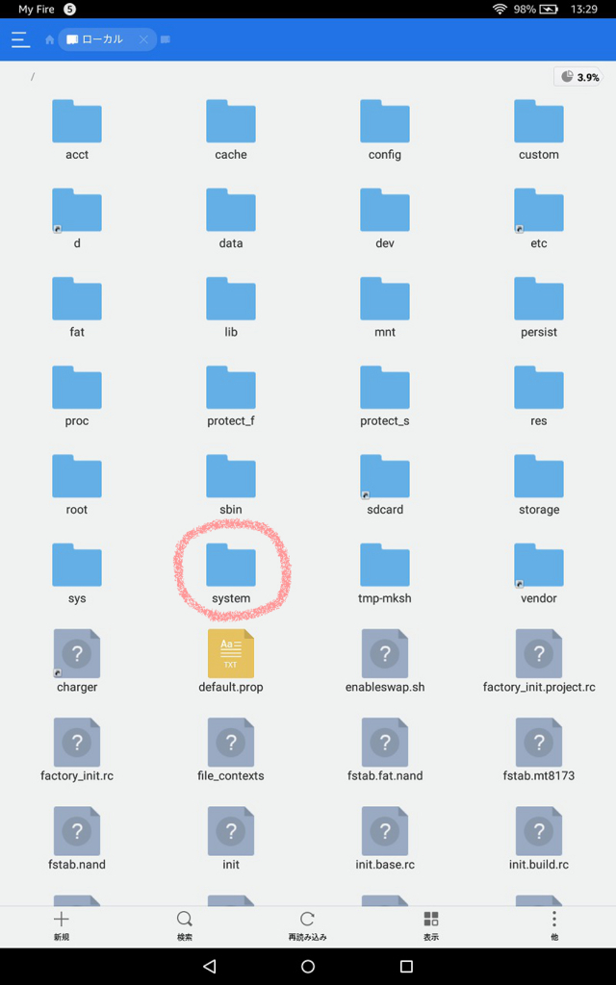Open the storage folder
This screenshot has height=985, width=616.
tap(539, 485)
